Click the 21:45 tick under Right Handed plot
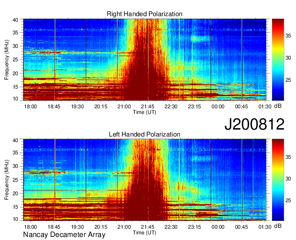 pos(148,107)
